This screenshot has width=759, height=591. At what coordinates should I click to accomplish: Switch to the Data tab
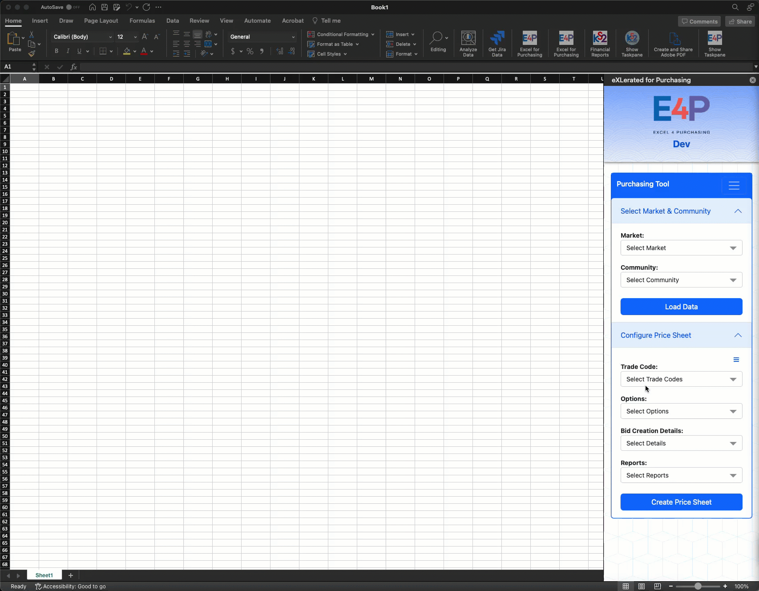pos(173,20)
